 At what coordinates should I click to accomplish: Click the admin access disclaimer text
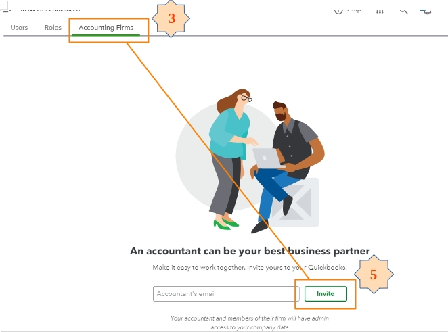pyautogui.click(x=250, y=323)
